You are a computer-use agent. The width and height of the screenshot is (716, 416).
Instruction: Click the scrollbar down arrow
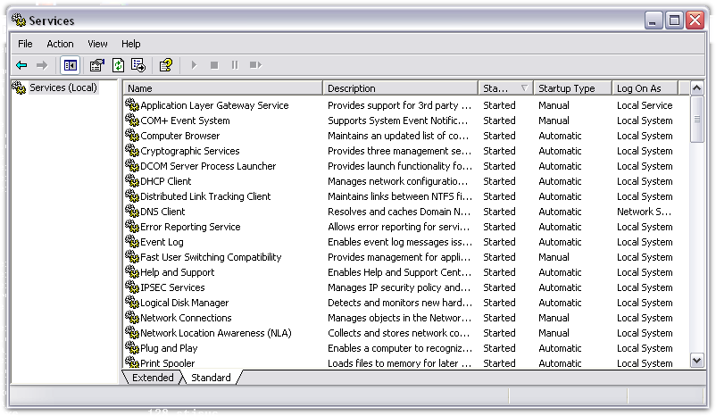coord(697,361)
